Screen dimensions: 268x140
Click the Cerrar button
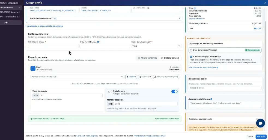250,136
